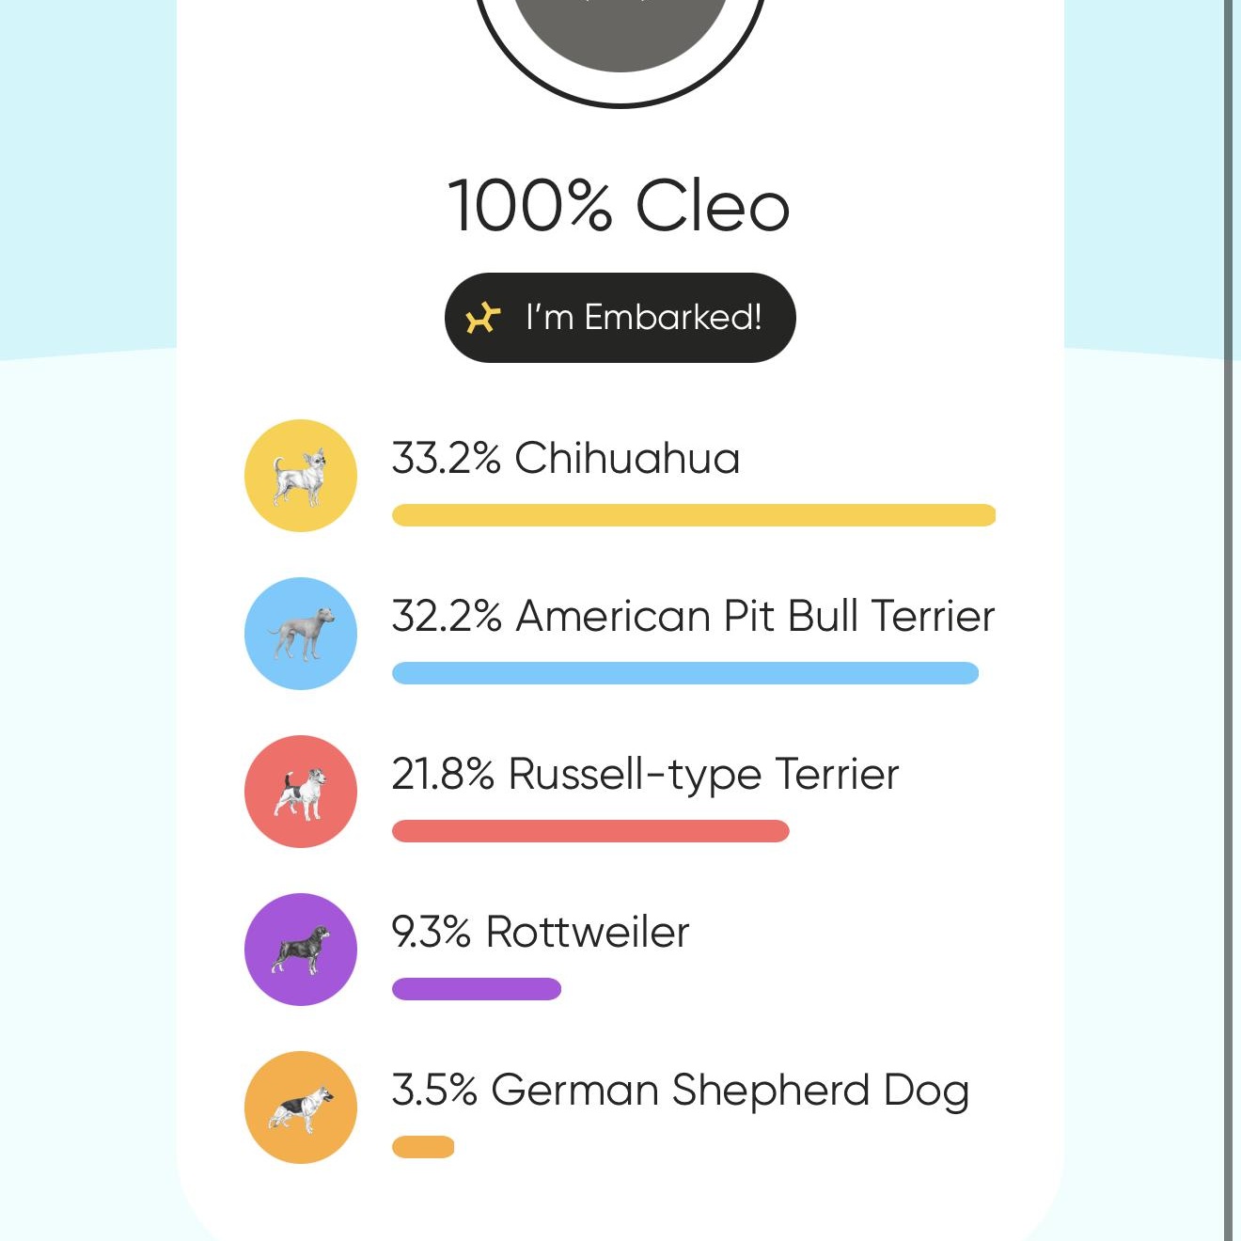Click the blue Pit Bull percentage bar
The image size is (1241, 1241).
(685, 673)
